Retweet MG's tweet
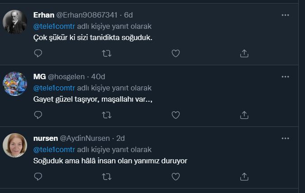 pyautogui.click(x=107, y=115)
